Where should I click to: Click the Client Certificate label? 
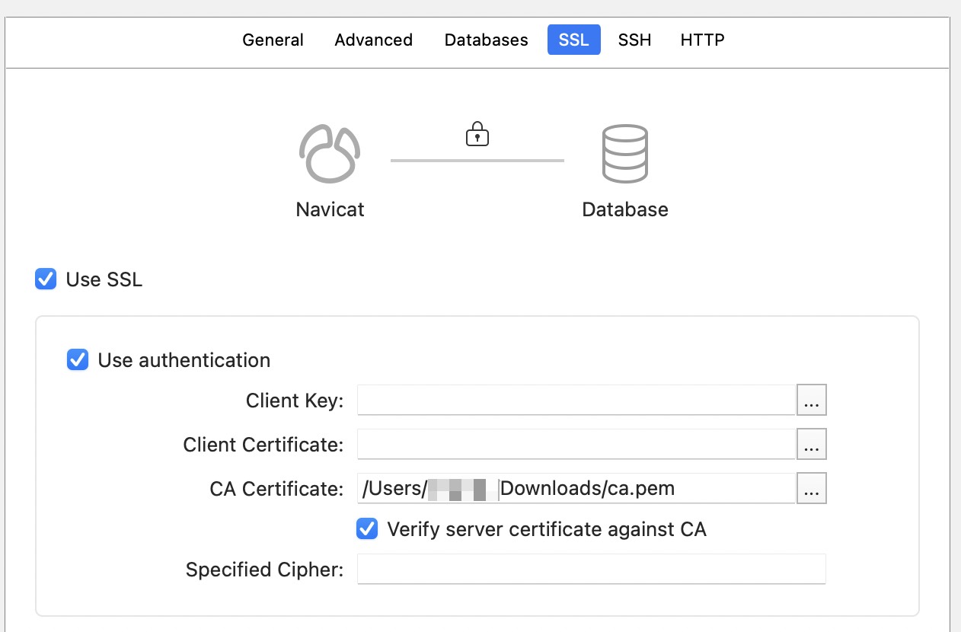[263, 445]
